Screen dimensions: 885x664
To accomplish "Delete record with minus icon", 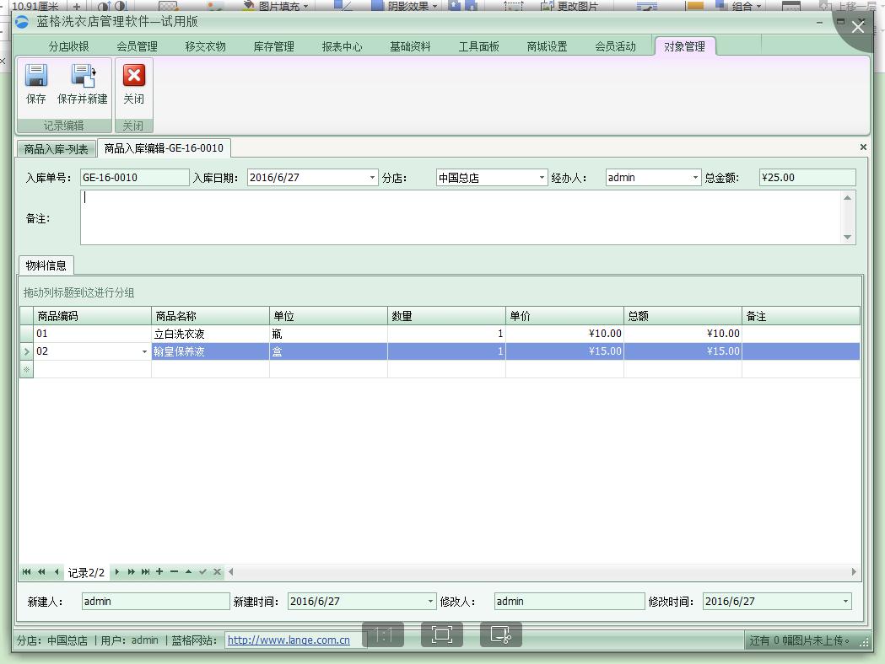I will tap(175, 571).
